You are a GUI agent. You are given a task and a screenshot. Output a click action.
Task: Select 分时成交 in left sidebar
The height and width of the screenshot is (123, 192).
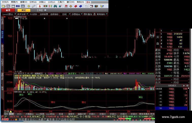point(2,62)
